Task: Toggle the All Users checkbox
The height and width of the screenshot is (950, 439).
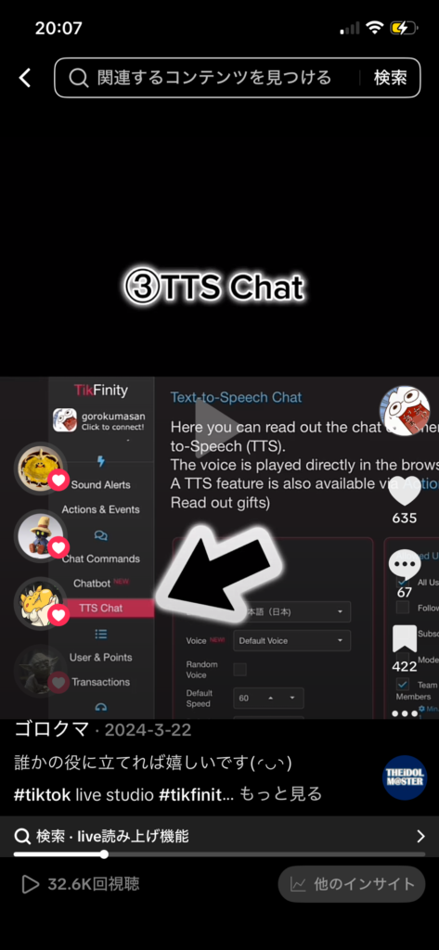Action: click(403, 583)
